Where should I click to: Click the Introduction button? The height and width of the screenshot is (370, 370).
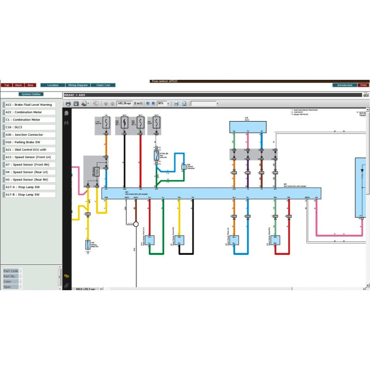[x=345, y=85]
